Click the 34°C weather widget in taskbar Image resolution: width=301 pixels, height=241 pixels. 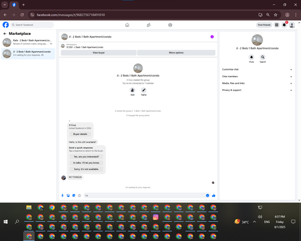(241, 222)
